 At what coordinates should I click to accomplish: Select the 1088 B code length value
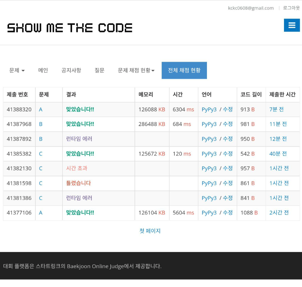tap(249, 213)
